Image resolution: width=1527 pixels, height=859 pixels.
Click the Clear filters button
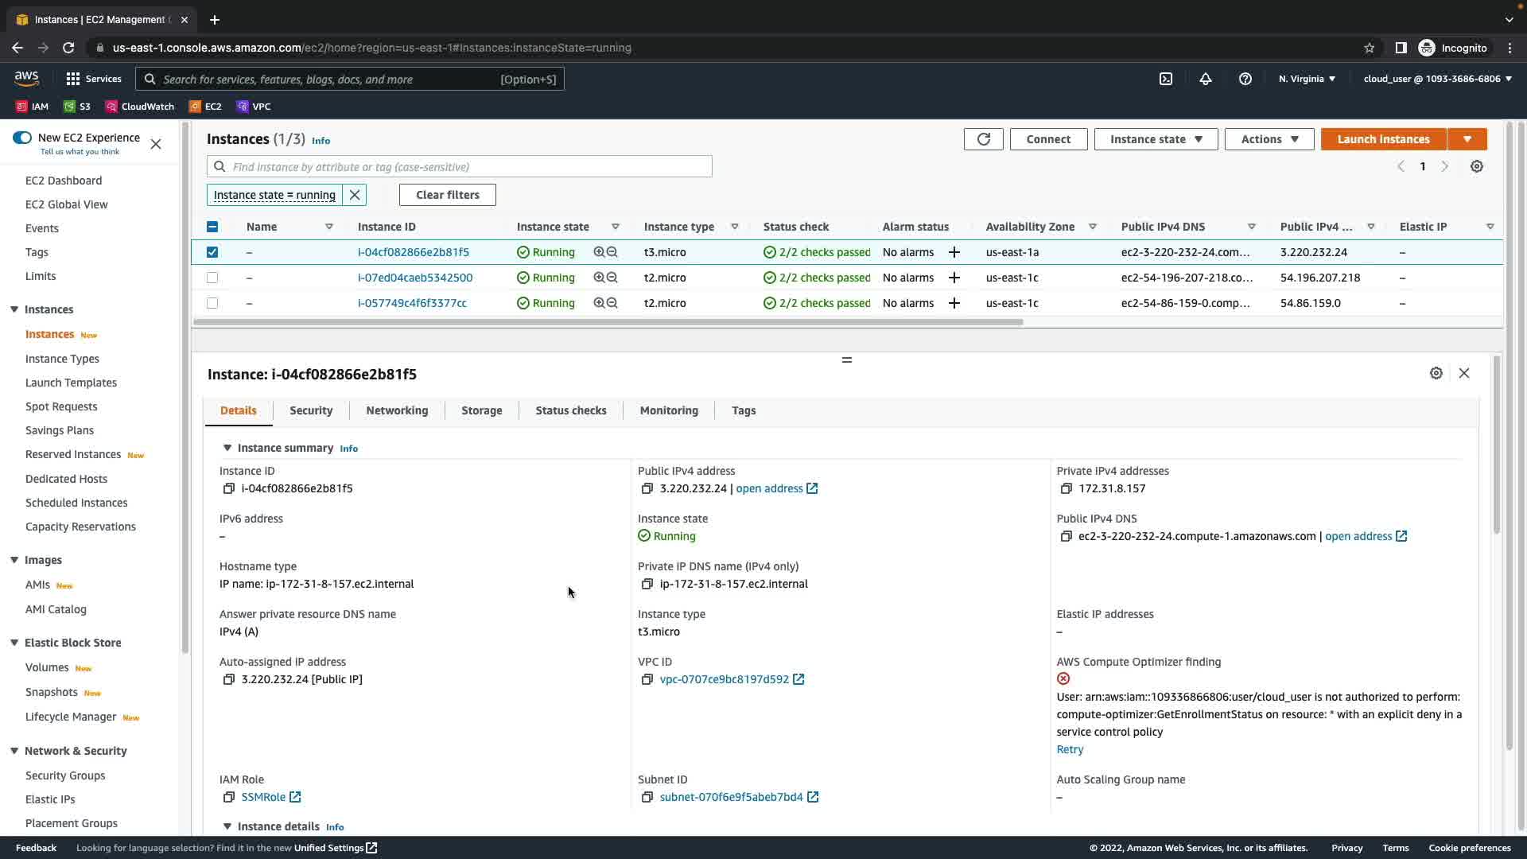click(448, 195)
